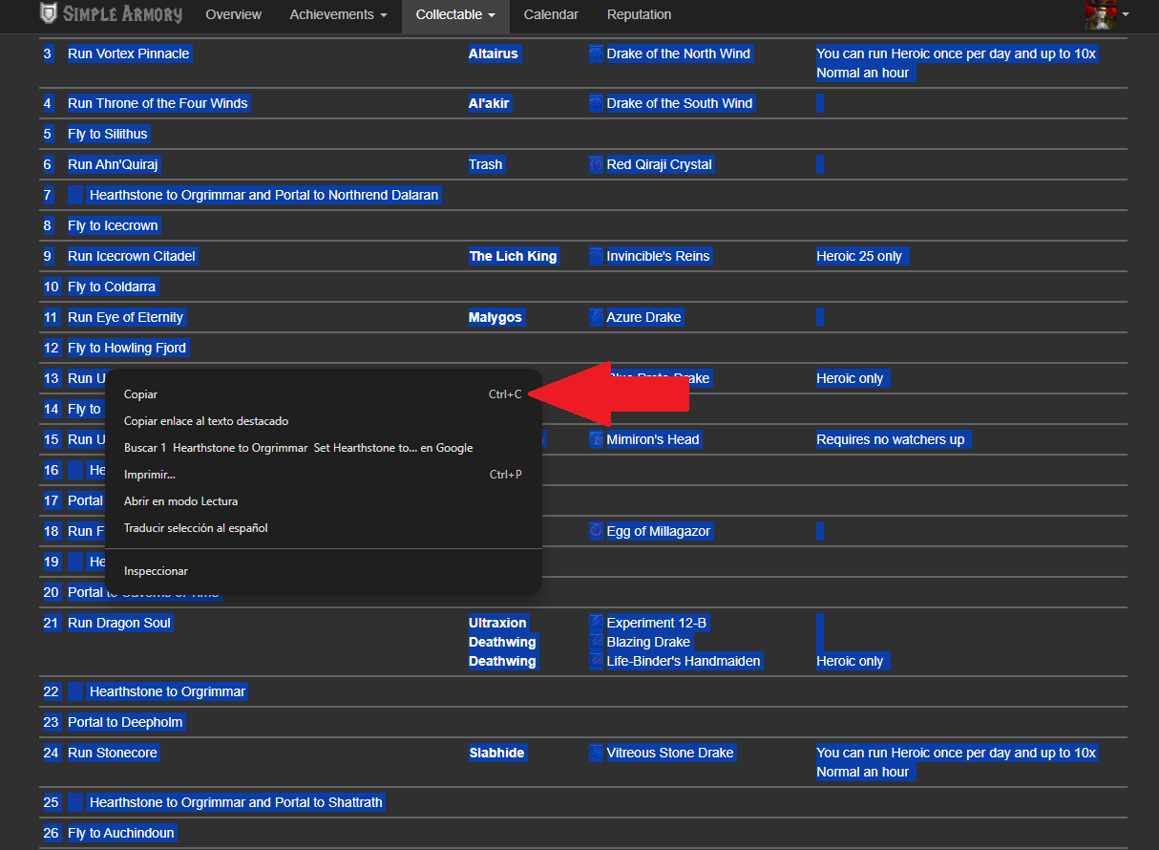Click the Azure Drake mount icon
1159x850 pixels.
pos(596,317)
